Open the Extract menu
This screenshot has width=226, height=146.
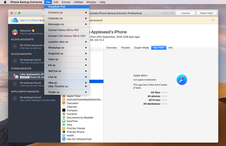[66, 2]
